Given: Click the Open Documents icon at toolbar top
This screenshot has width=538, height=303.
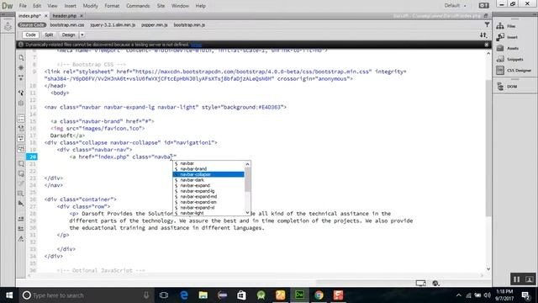Looking at the screenshot, I should 21,57.
